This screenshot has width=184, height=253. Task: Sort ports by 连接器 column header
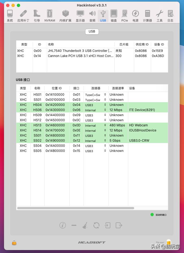(x=96, y=88)
